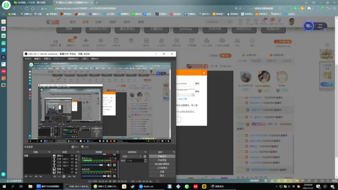Click the 退出 button in OBS controls
This screenshot has height=190, width=338.
(x=162, y=176)
